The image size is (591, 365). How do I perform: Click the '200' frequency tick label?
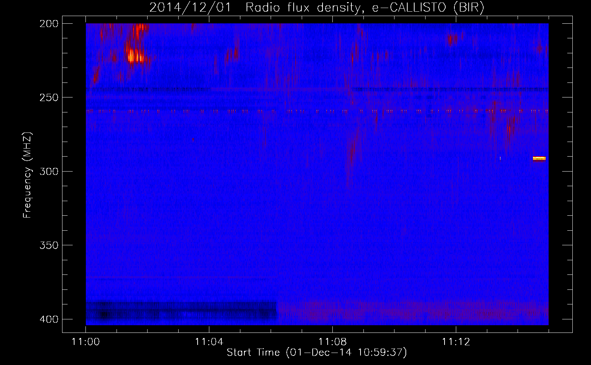[49, 23]
